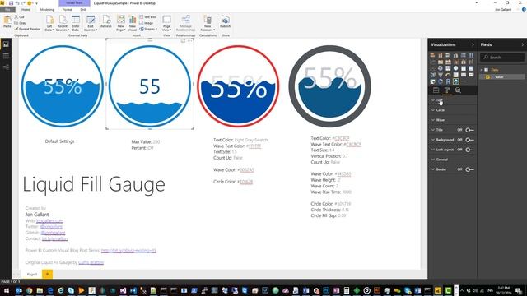Open the Github profile link
The height and width of the screenshot is (296, 527).
[x=53, y=233]
